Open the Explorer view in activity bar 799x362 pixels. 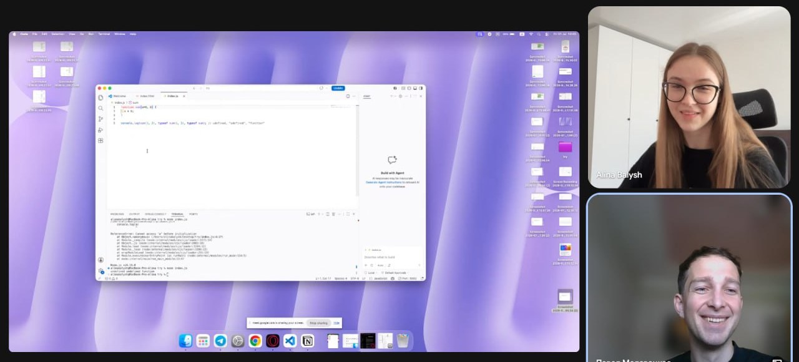100,97
